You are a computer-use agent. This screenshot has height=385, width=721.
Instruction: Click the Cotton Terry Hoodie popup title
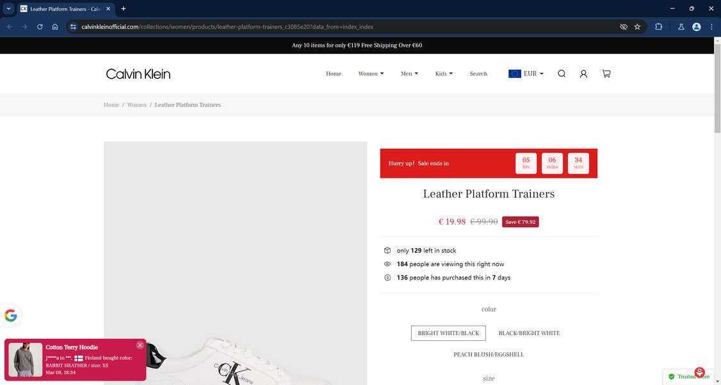(x=72, y=347)
